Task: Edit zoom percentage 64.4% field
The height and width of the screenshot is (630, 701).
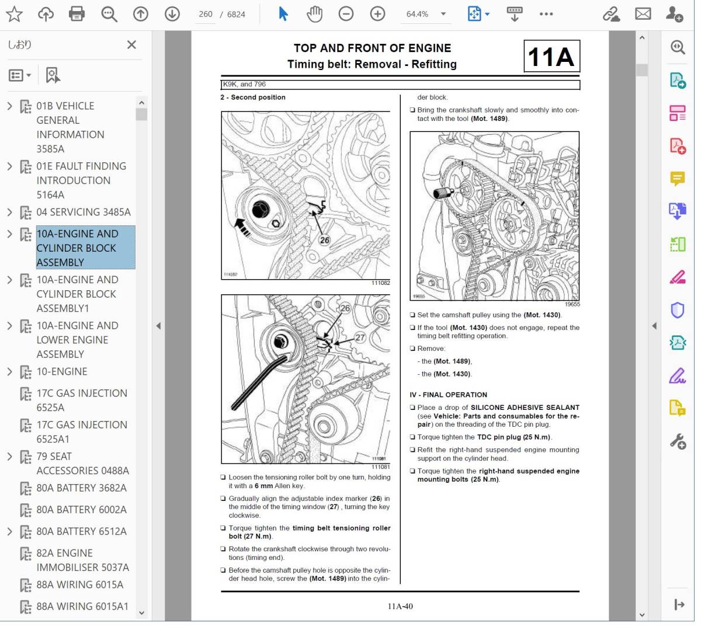Action: [417, 14]
